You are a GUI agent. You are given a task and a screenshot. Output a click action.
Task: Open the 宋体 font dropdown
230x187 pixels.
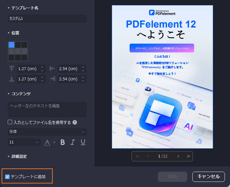[47, 132]
